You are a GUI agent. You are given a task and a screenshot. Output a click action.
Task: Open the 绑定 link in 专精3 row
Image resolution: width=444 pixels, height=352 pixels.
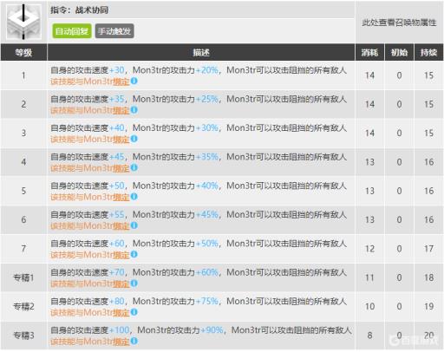click(x=121, y=342)
